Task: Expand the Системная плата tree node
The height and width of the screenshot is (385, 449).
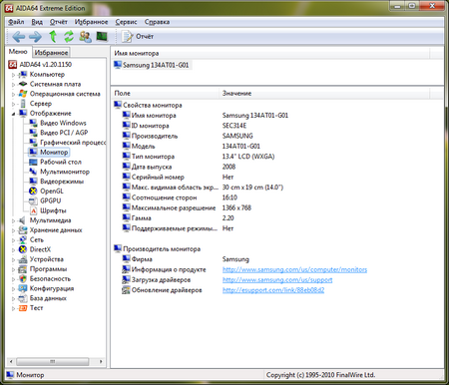Action: click(13, 85)
